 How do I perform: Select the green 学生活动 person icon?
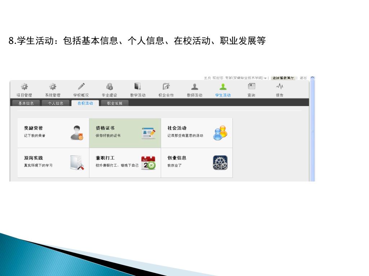point(223,87)
